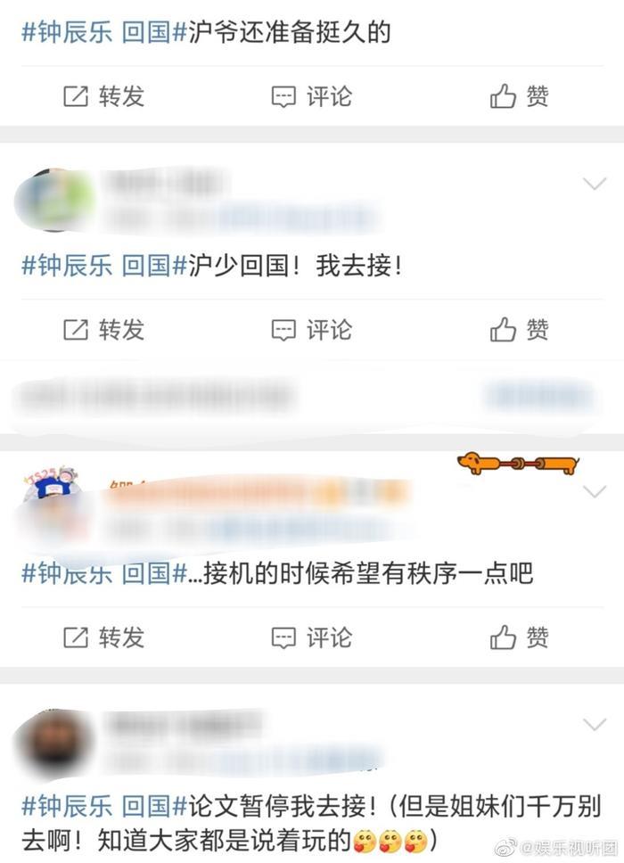Repost the 沪少回国!我去接! post
Screen dimensions: 624x863
pyautogui.click(x=103, y=330)
